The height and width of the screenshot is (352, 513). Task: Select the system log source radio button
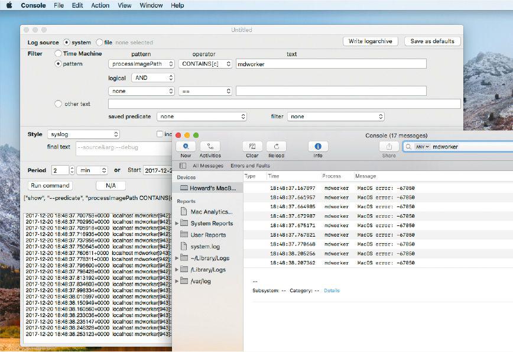(x=67, y=42)
